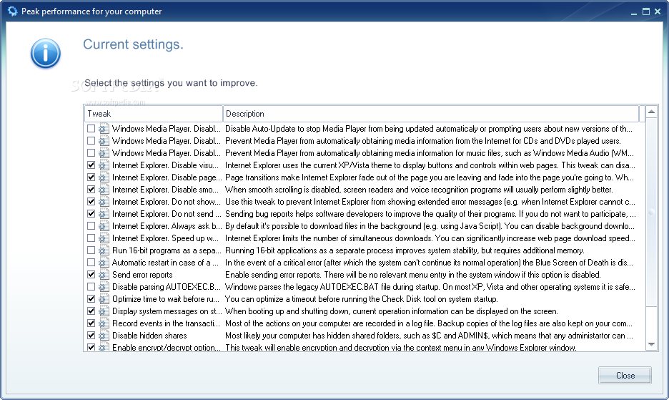
Task: Click the Close button
Action: (x=625, y=375)
